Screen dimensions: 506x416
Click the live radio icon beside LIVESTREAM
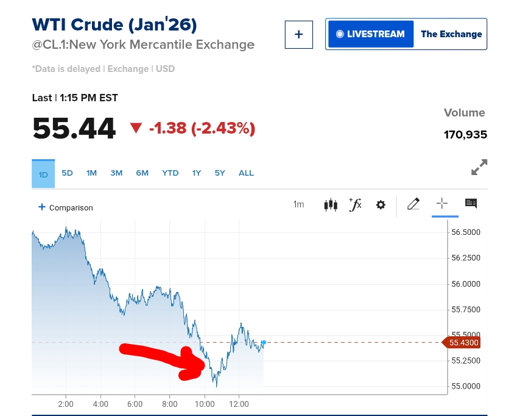pyautogui.click(x=340, y=34)
